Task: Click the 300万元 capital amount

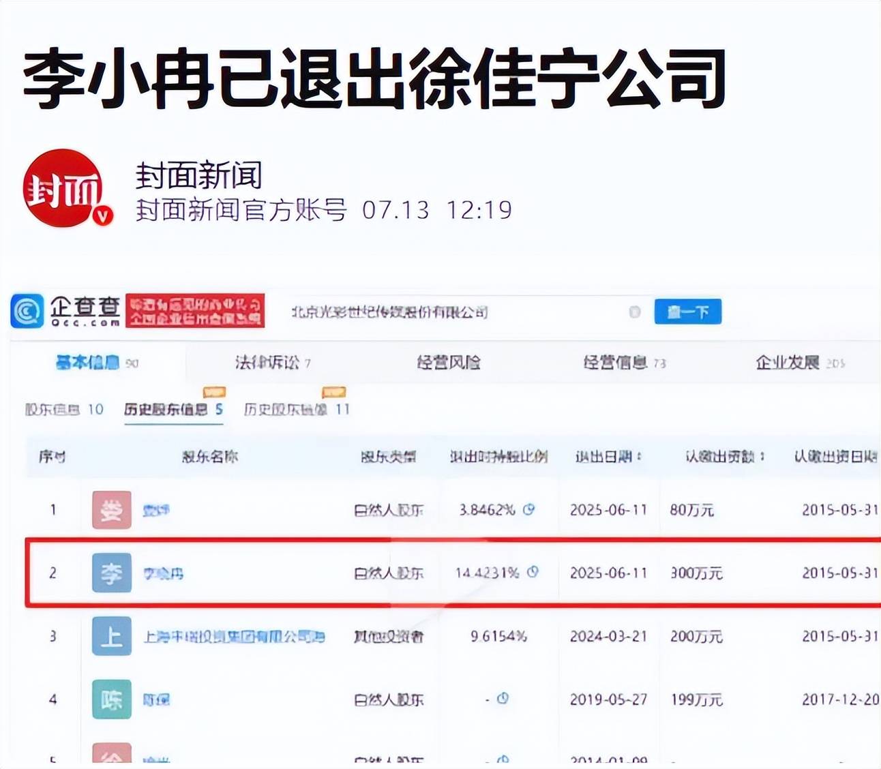Action: [696, 573]
